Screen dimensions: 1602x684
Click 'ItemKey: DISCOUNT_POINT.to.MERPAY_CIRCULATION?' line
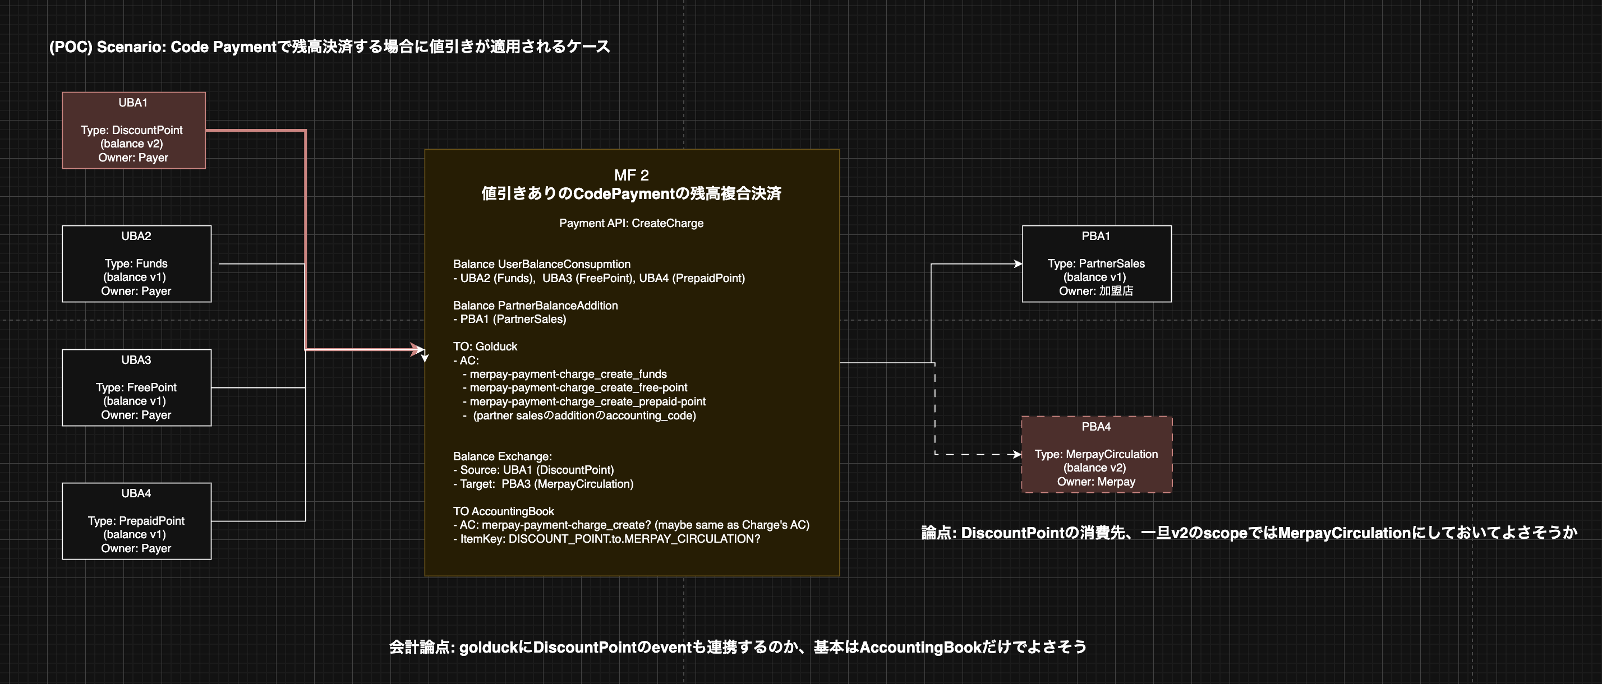coord(607,539)
